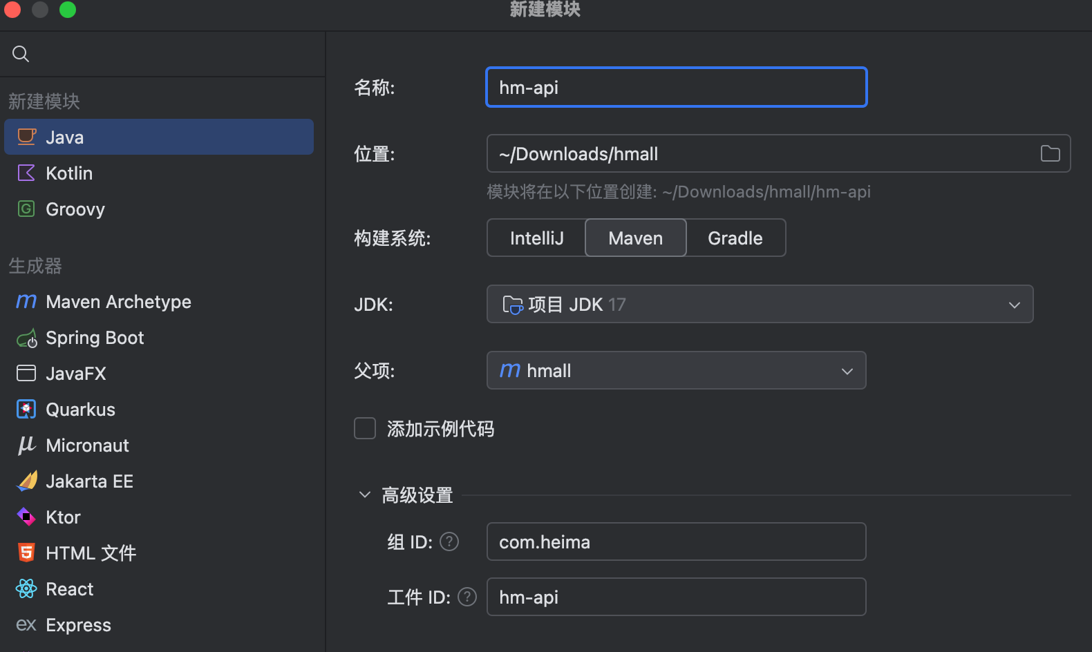
Task: Select Micronaut generator entry
Action: (159, 445)
